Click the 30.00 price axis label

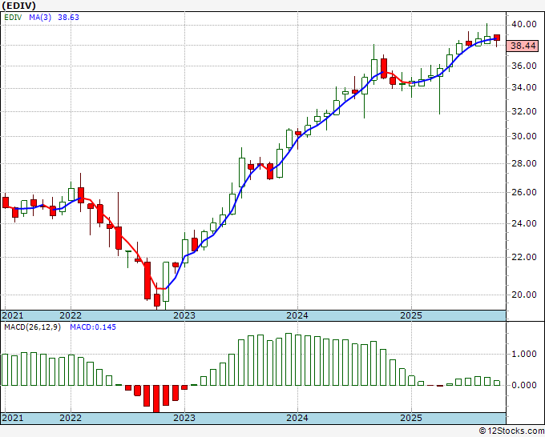pos(524,136)
